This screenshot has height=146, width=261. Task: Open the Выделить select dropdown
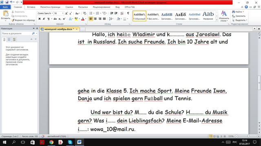tap(240, 20)
